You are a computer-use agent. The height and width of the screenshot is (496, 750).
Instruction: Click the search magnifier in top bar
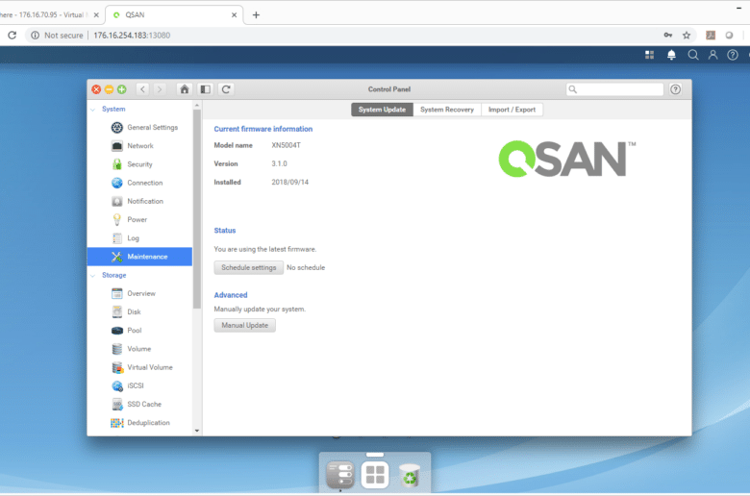tap(692, 55)
